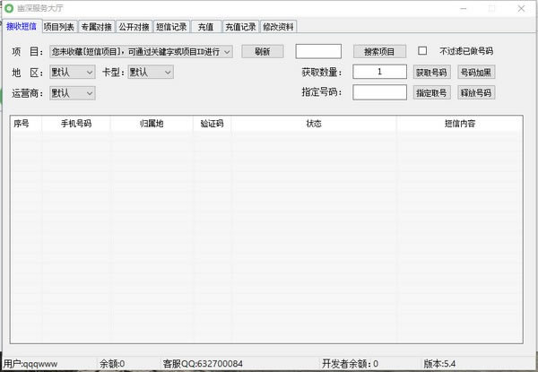Click the 搜索项目 button
Screen dimensions: 538x372
(379, 52)
